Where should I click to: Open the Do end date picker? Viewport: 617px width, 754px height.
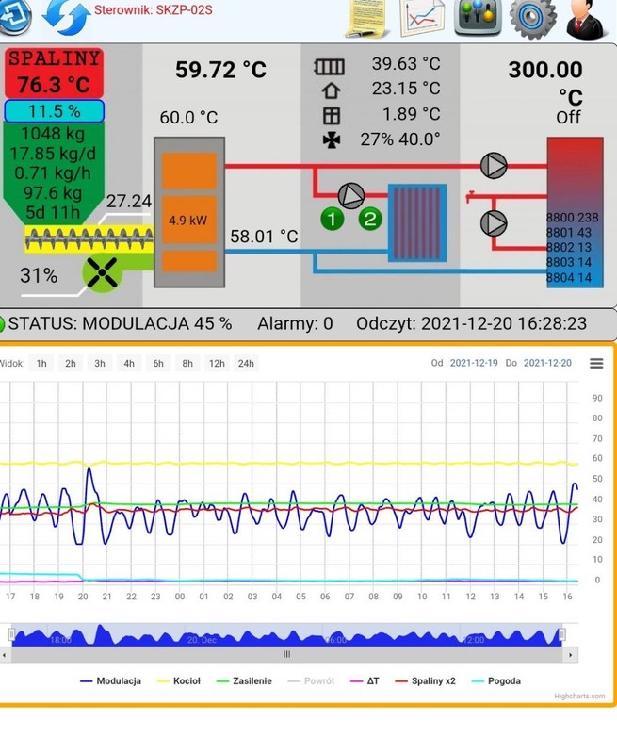[x=547, y=363]
